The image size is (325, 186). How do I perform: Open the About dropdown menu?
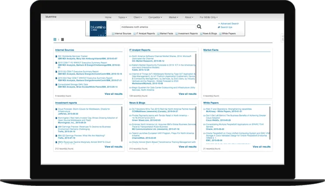coord(189,17)
